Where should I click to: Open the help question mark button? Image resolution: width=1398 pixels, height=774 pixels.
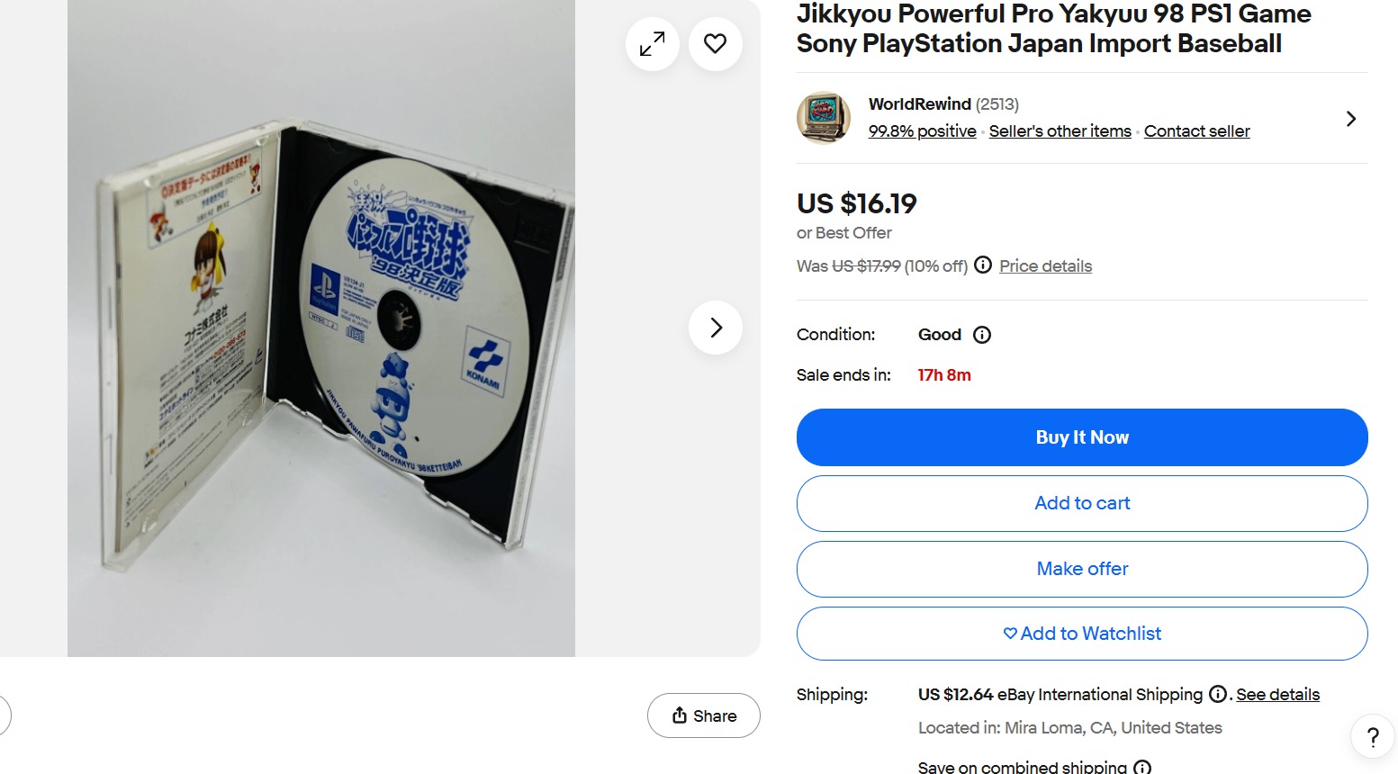pos(1373,737)
